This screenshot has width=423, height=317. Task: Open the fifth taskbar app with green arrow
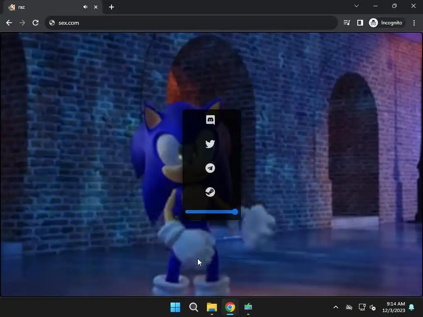click(248, 307)
